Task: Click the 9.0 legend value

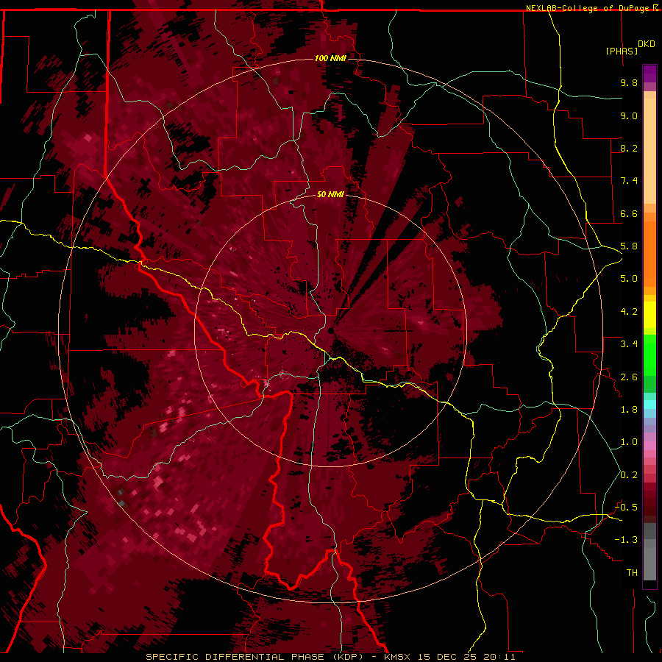Action: (x=629, y=115)
